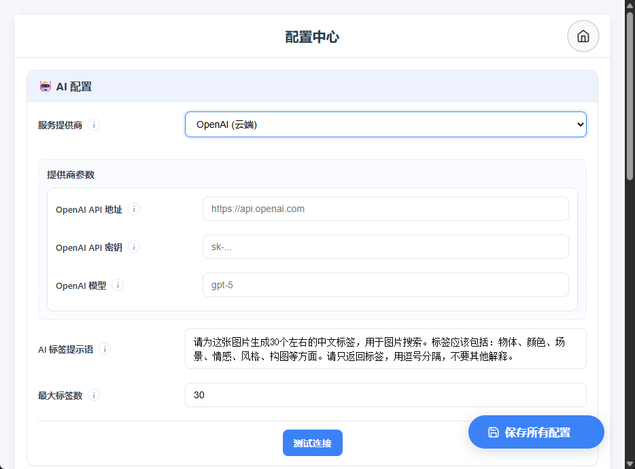The image size is (635, 469).
Task: Click the home icon button
Action: [x=583, y=37]
